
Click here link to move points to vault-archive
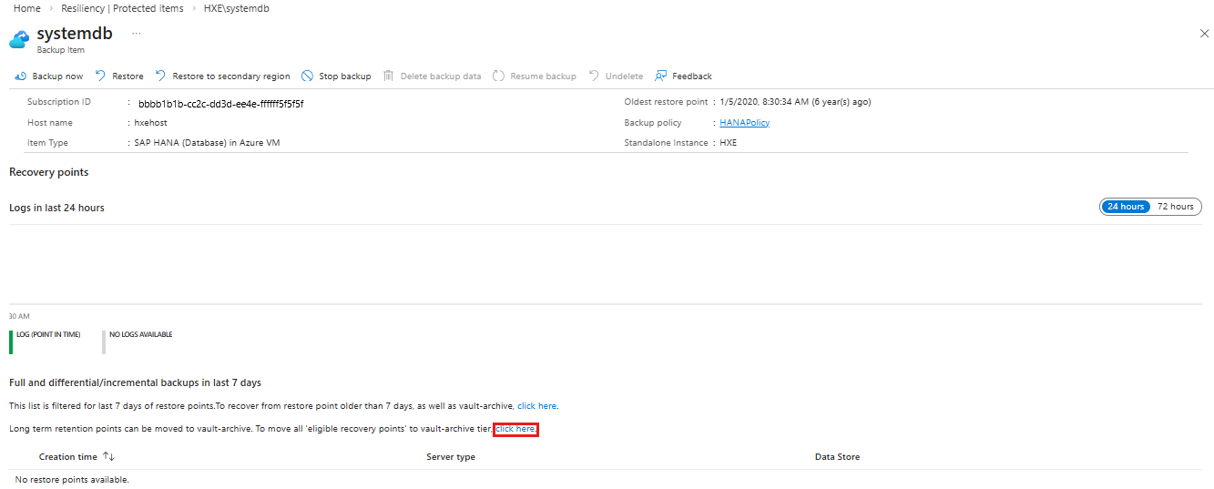point(515,429)
